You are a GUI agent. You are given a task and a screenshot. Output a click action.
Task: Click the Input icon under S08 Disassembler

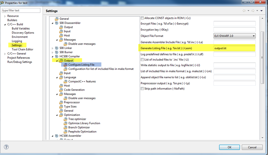61,31
